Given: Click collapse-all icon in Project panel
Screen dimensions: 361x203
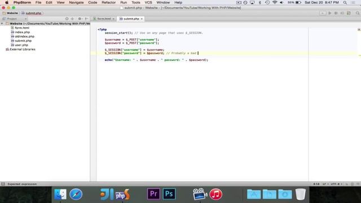Looking at the screenshot, I should [73, 19].
